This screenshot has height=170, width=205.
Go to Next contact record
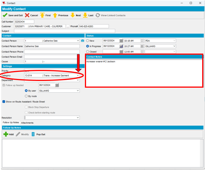tap(73, 15)
